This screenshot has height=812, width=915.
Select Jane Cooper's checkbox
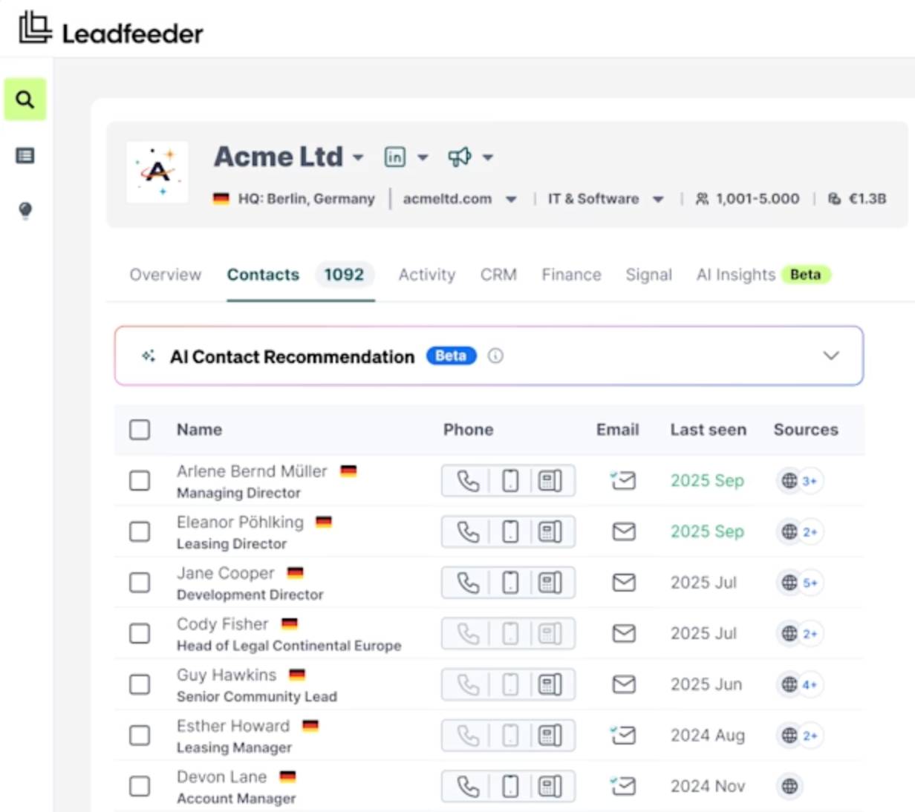click(140, 583)
